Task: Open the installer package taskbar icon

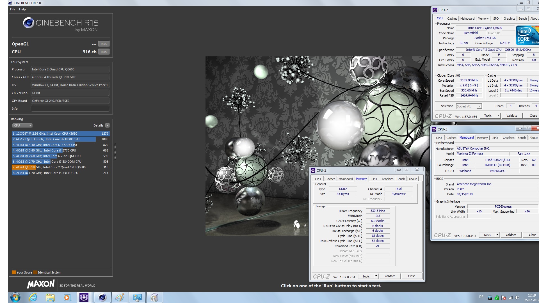Action: [x=154, y=297]
